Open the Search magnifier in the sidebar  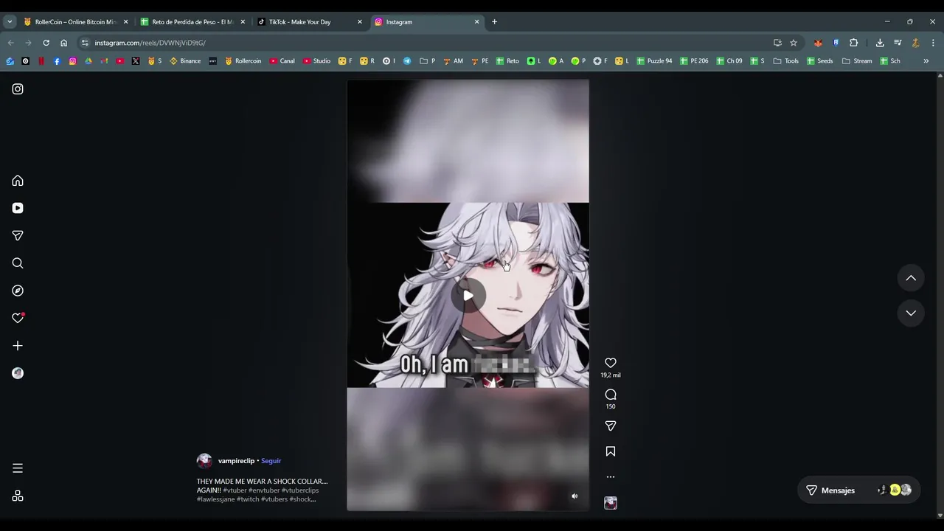(18, 263)
